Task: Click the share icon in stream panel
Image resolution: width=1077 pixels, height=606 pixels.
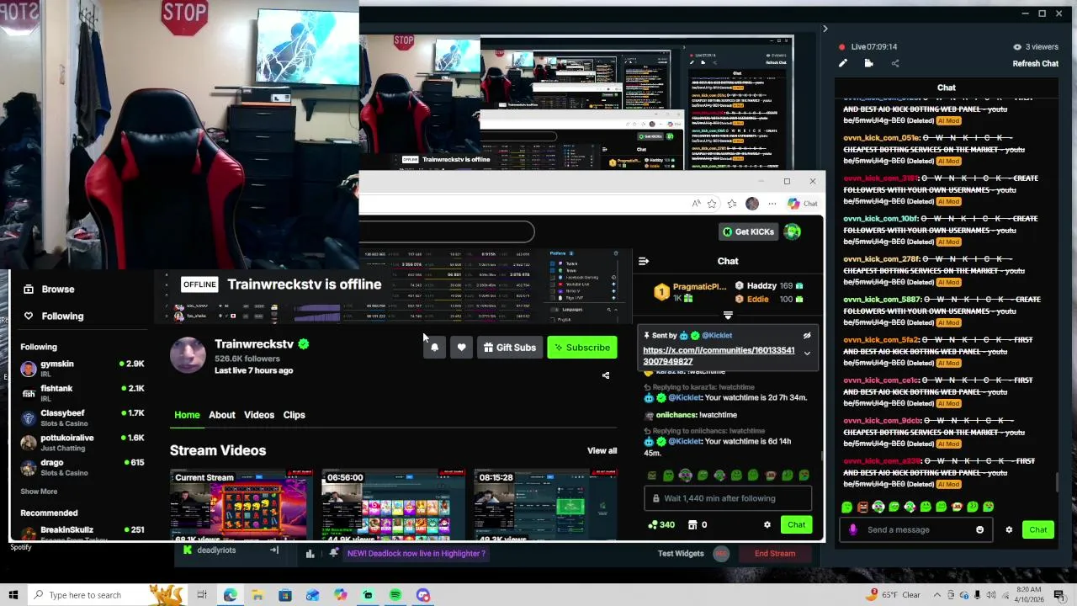Action: coord(895,63)
